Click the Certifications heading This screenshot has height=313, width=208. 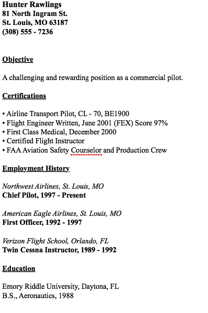pos(24,96)
